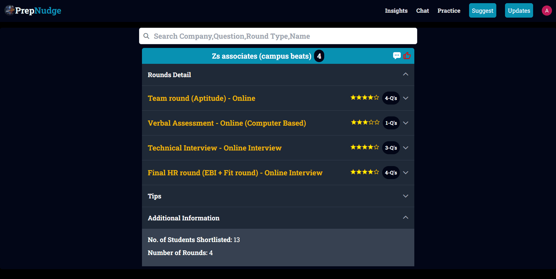Expand the Tips section chevron

click(x=406, y=196)
